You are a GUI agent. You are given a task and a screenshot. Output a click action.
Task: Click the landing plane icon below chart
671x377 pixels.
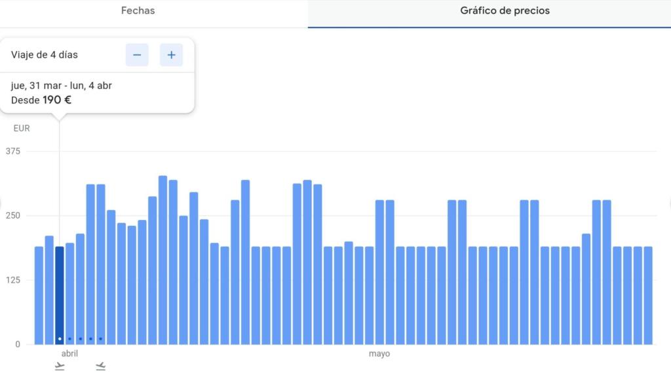tap(100, 367)
